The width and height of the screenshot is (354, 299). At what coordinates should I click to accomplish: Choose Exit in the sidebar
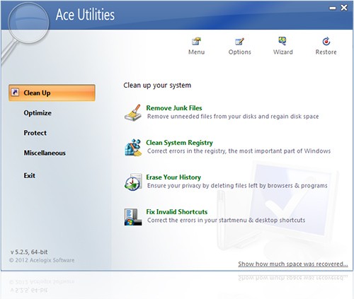(29, 175)
